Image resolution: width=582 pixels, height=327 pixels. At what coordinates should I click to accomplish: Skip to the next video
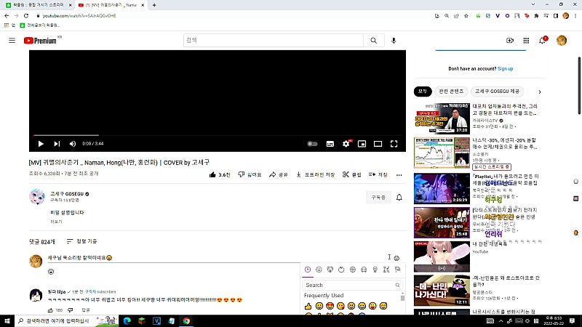pos(57,144)
